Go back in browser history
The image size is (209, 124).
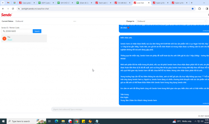click(3, 9)
